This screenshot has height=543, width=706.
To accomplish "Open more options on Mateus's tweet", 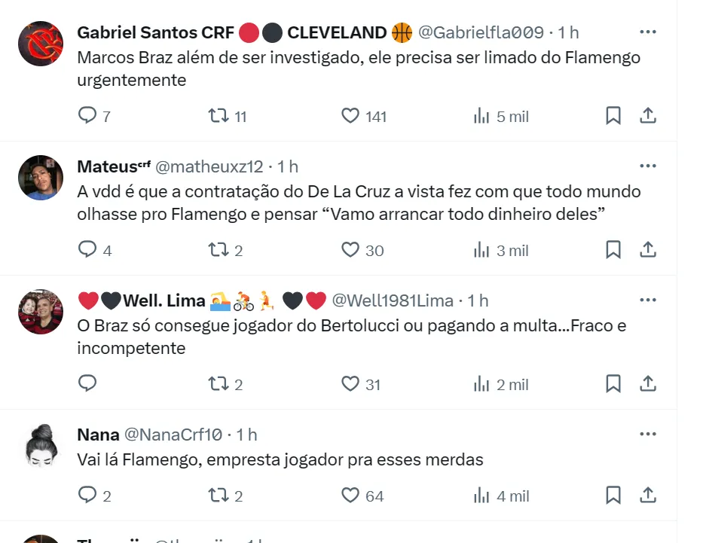I will (x=647, y=166).
